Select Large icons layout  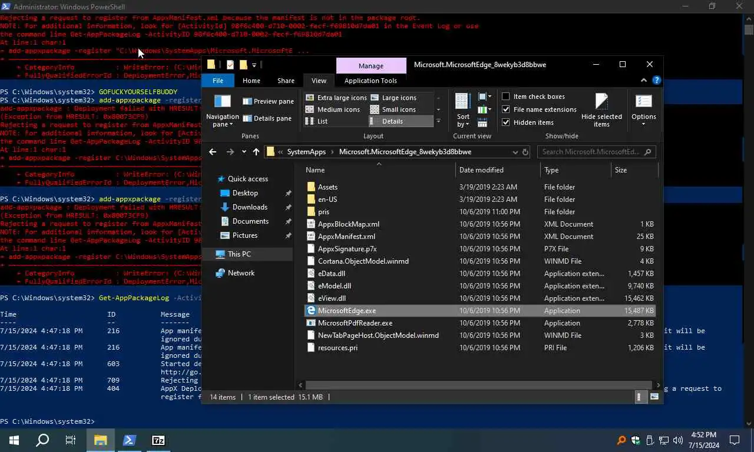[393, 98]
